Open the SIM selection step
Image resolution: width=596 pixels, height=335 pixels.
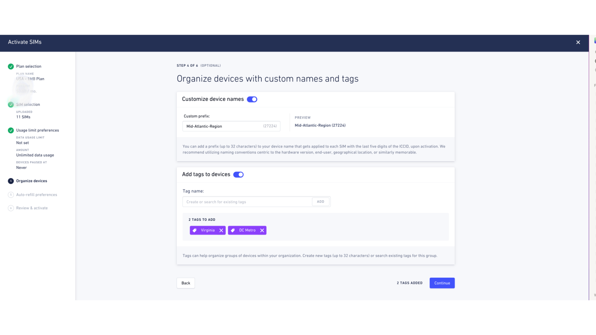click(28, 105)
